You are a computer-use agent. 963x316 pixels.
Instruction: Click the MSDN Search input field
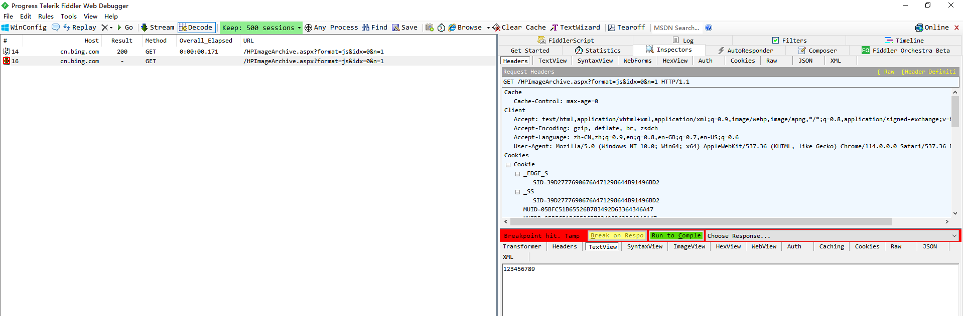click(x=676, y=28)
